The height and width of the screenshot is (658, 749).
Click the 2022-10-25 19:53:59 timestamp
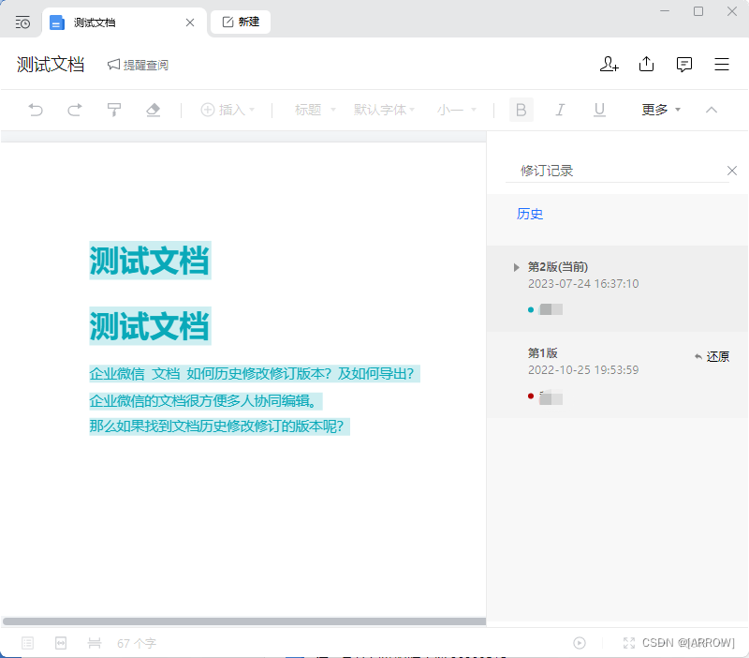(x=583, y=370)
